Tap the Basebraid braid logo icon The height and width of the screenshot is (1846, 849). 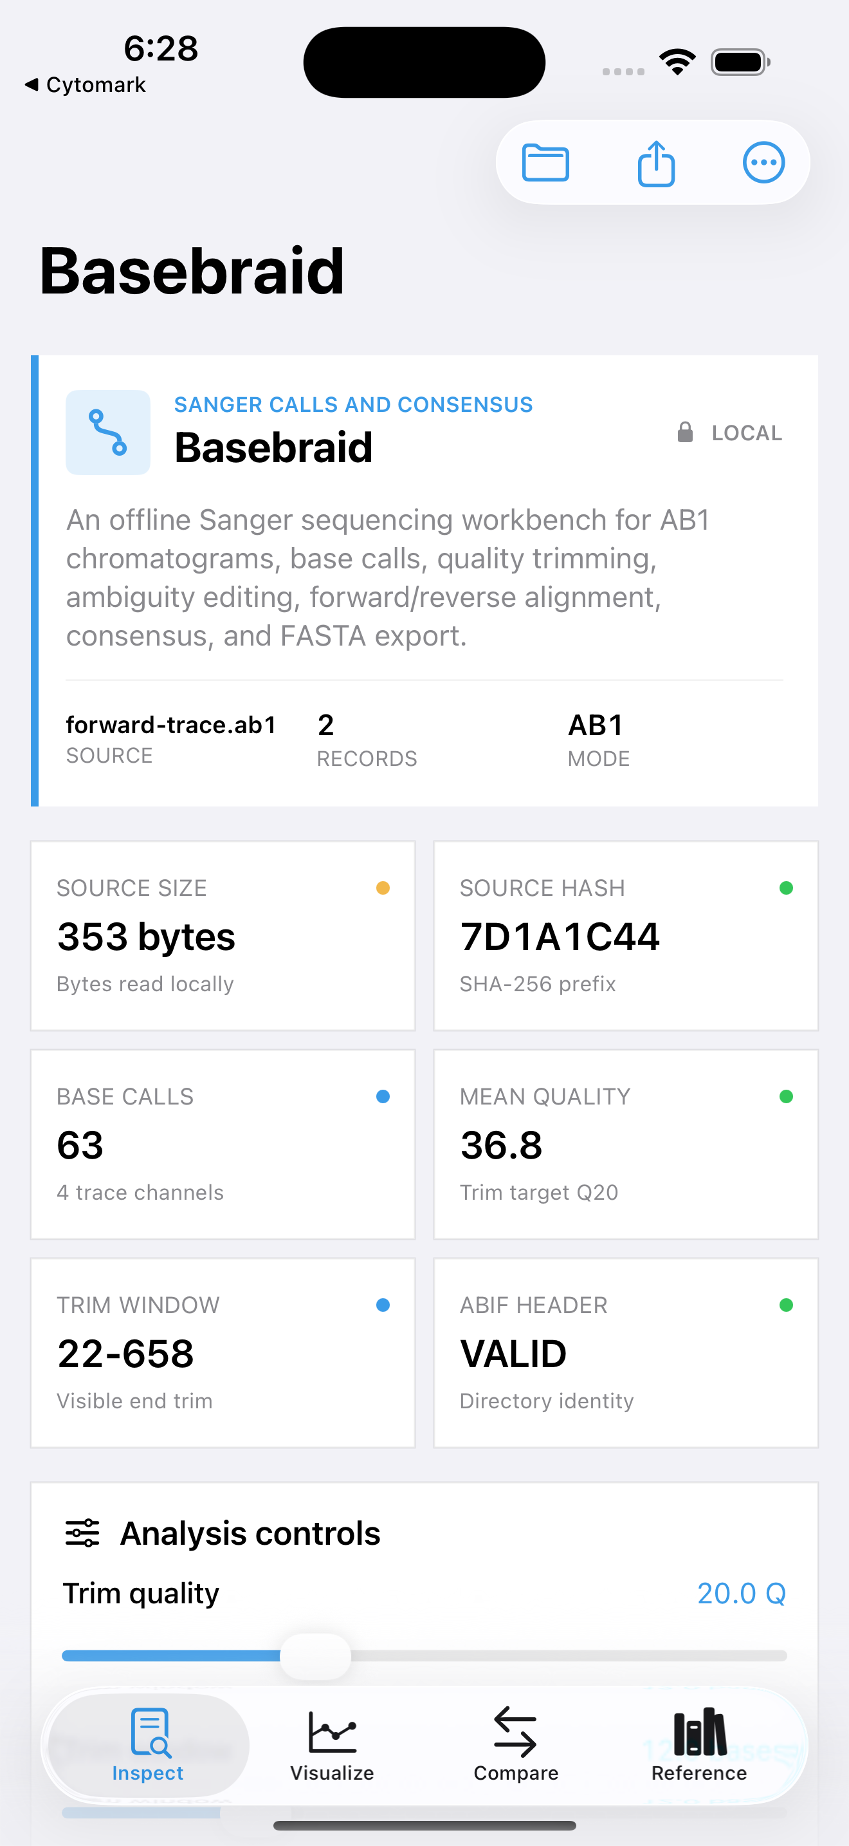tap(108, 432)
